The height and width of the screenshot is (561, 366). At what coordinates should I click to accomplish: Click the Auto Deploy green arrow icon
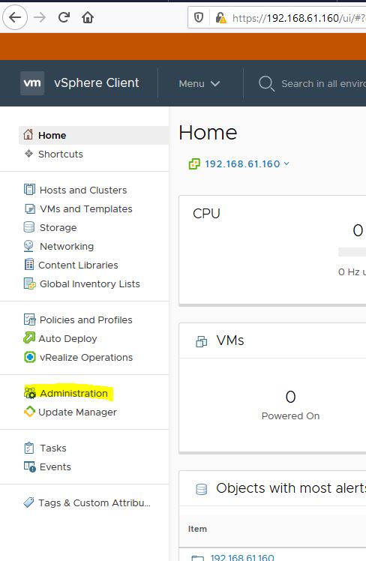pos(29,337)
